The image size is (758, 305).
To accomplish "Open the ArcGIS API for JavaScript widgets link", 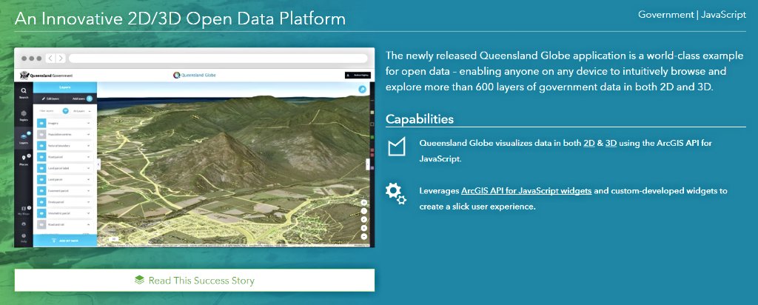I will tap(526, 190).
